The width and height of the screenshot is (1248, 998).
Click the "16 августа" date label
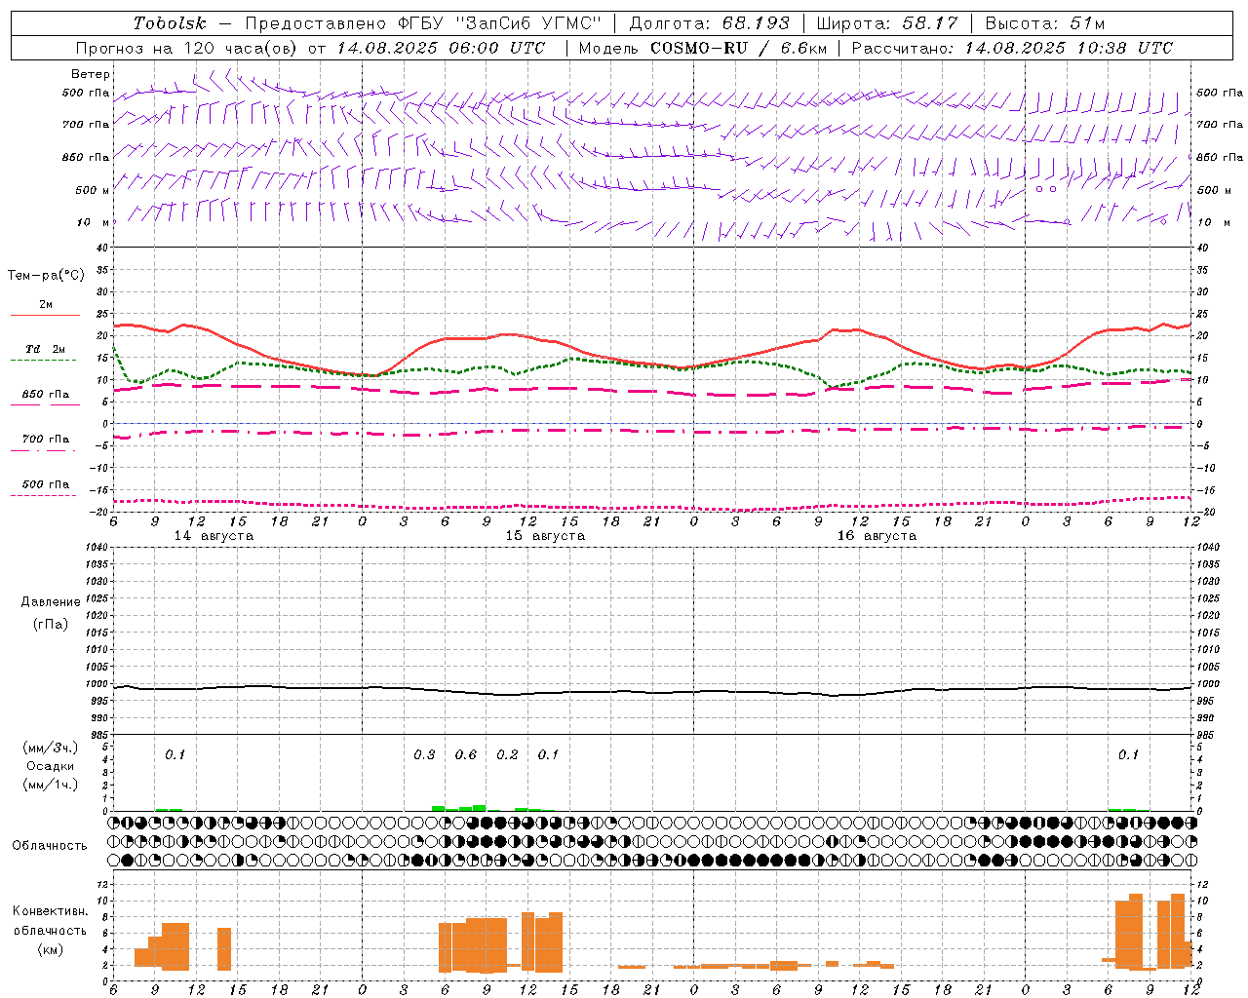point(877,536)
